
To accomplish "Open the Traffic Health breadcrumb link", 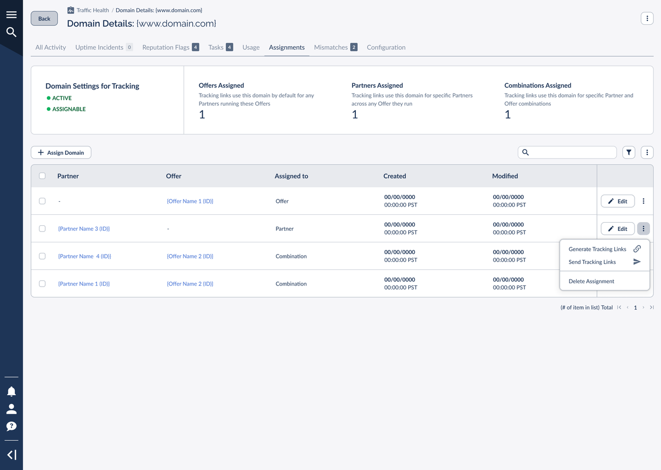I will click(x=93, y=10).
